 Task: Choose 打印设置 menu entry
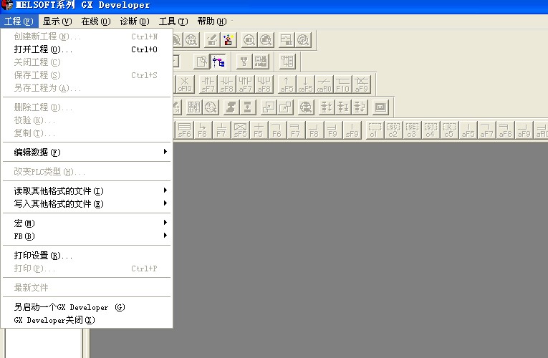[x=43, y=256]
